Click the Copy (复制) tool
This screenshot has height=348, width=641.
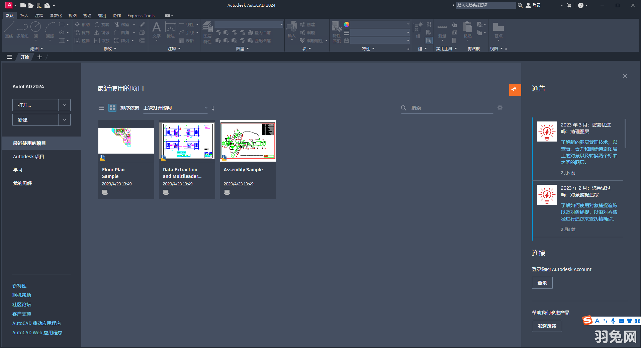tap(82, 32)
